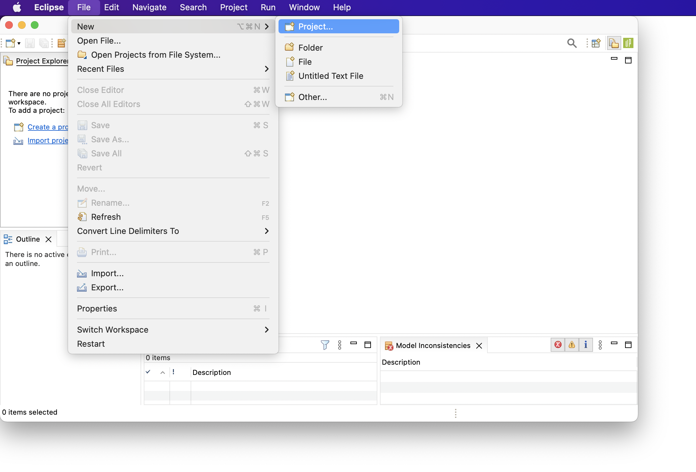Image resolution: width=696 pixels, height=472 pixels.
Task: Click the Refresh menu item icon
Action: [x=82, y=217]
